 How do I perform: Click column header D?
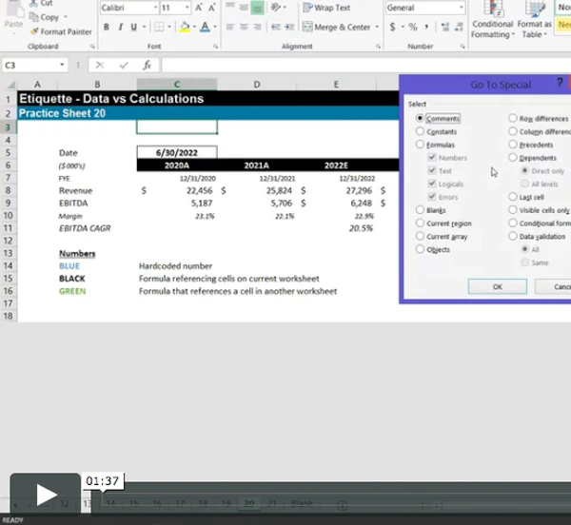coord(257,85)
